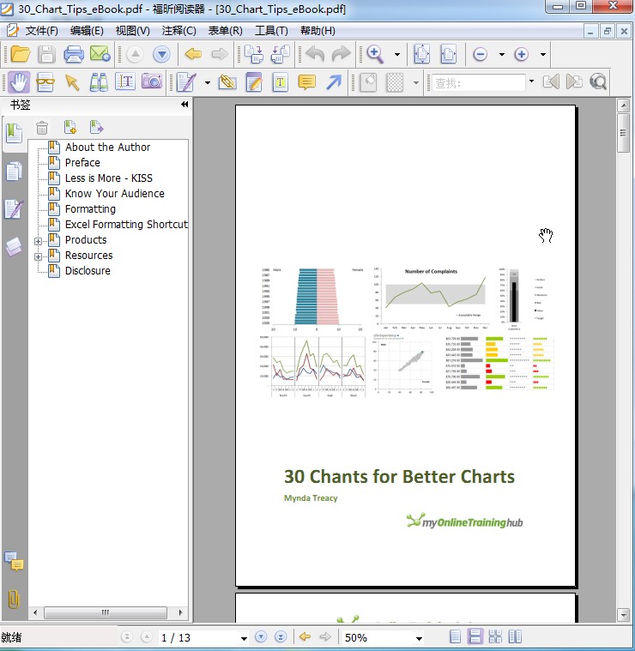Click the Snapshot camera tool
Image resolution: width=635 pixels, height=651 pixels.
pos(152,82)
